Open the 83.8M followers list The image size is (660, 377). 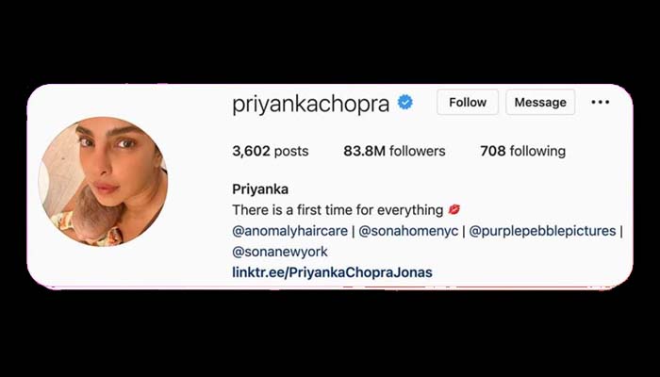[x=394, y=151]
